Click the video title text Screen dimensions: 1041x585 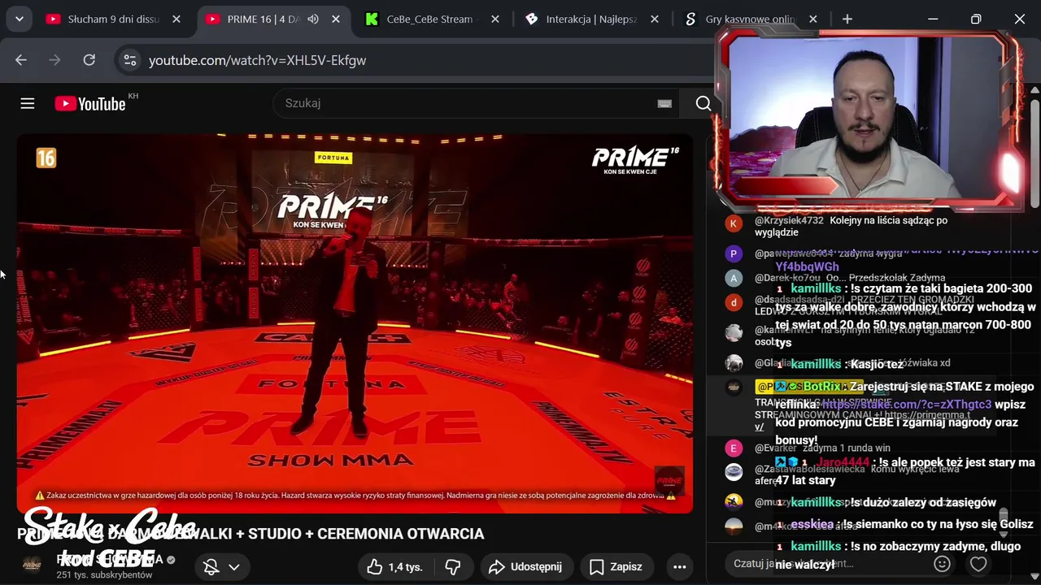click(x=250, y=534)
